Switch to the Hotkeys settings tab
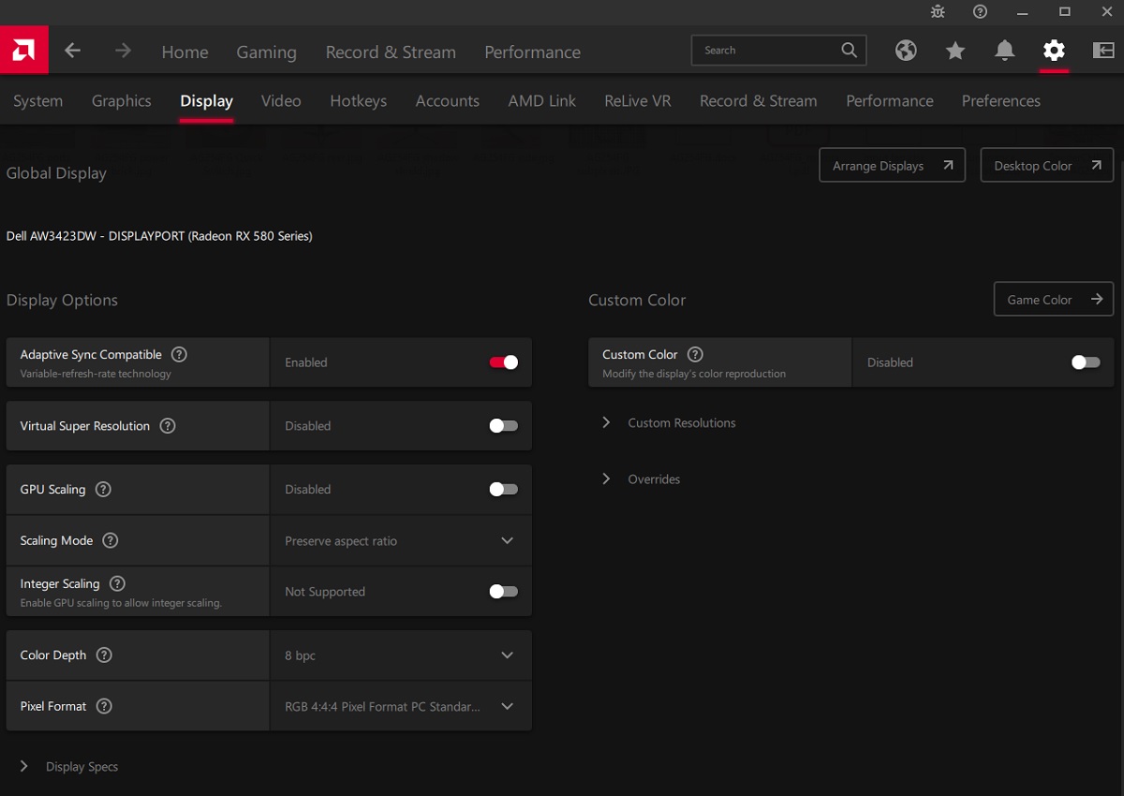The height and width of the screenshot is (796, 1124). [x=358, y=101]
